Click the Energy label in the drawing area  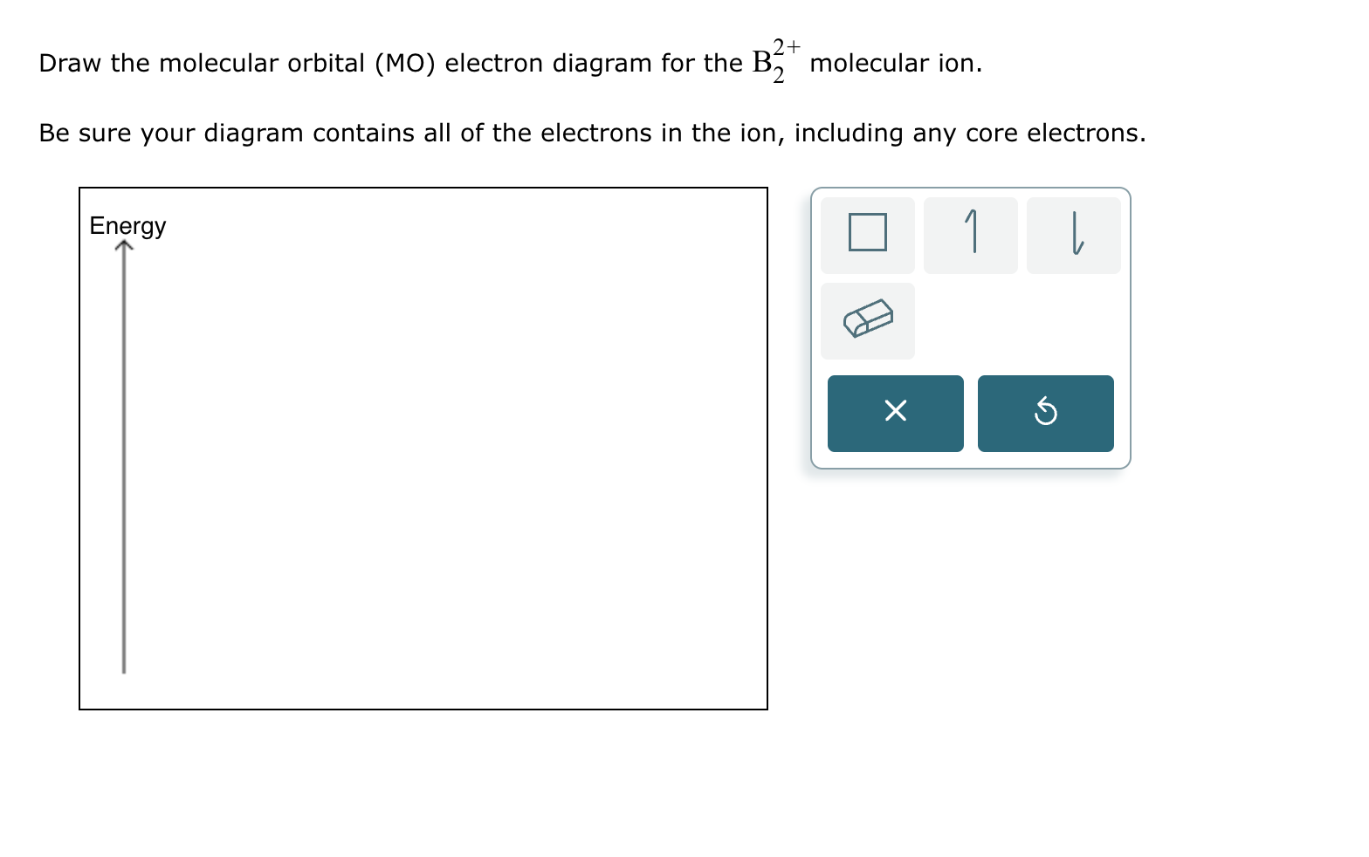click(127, 225)
